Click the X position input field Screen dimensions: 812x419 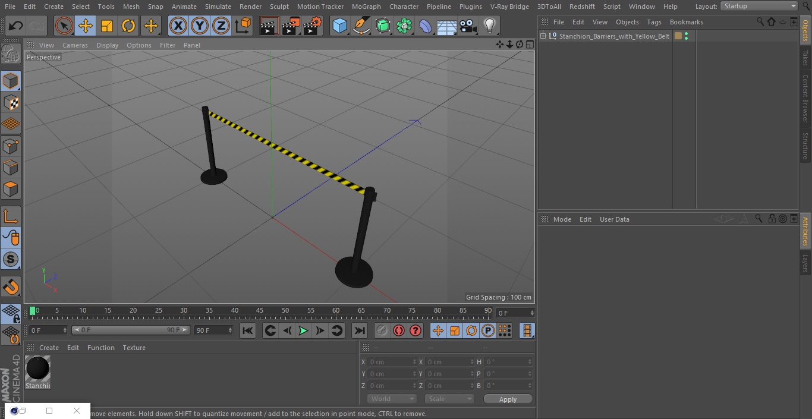(392, 362)
